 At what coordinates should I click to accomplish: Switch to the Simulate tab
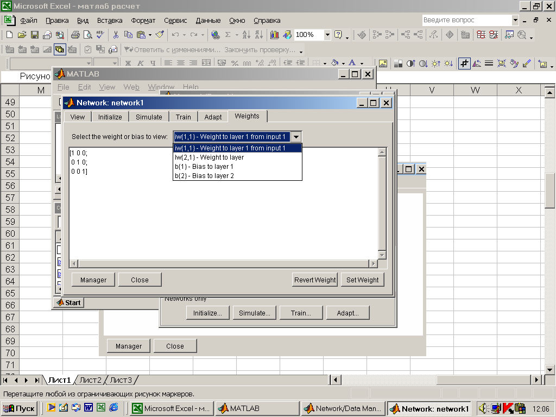tap(149, 117)
